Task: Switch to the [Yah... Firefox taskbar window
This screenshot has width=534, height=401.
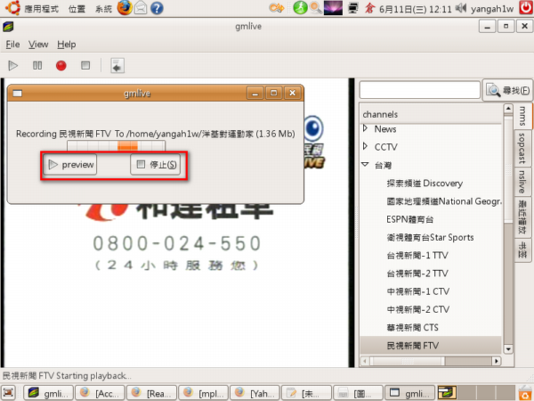Action: point(255,393)
